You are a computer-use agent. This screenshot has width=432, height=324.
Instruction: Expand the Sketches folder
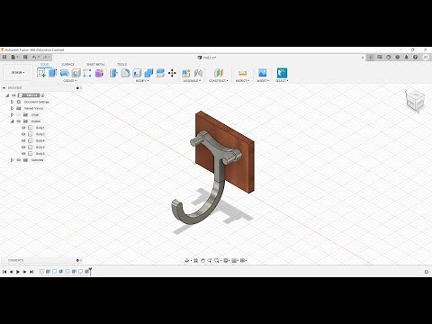click(x=12, y=160)
